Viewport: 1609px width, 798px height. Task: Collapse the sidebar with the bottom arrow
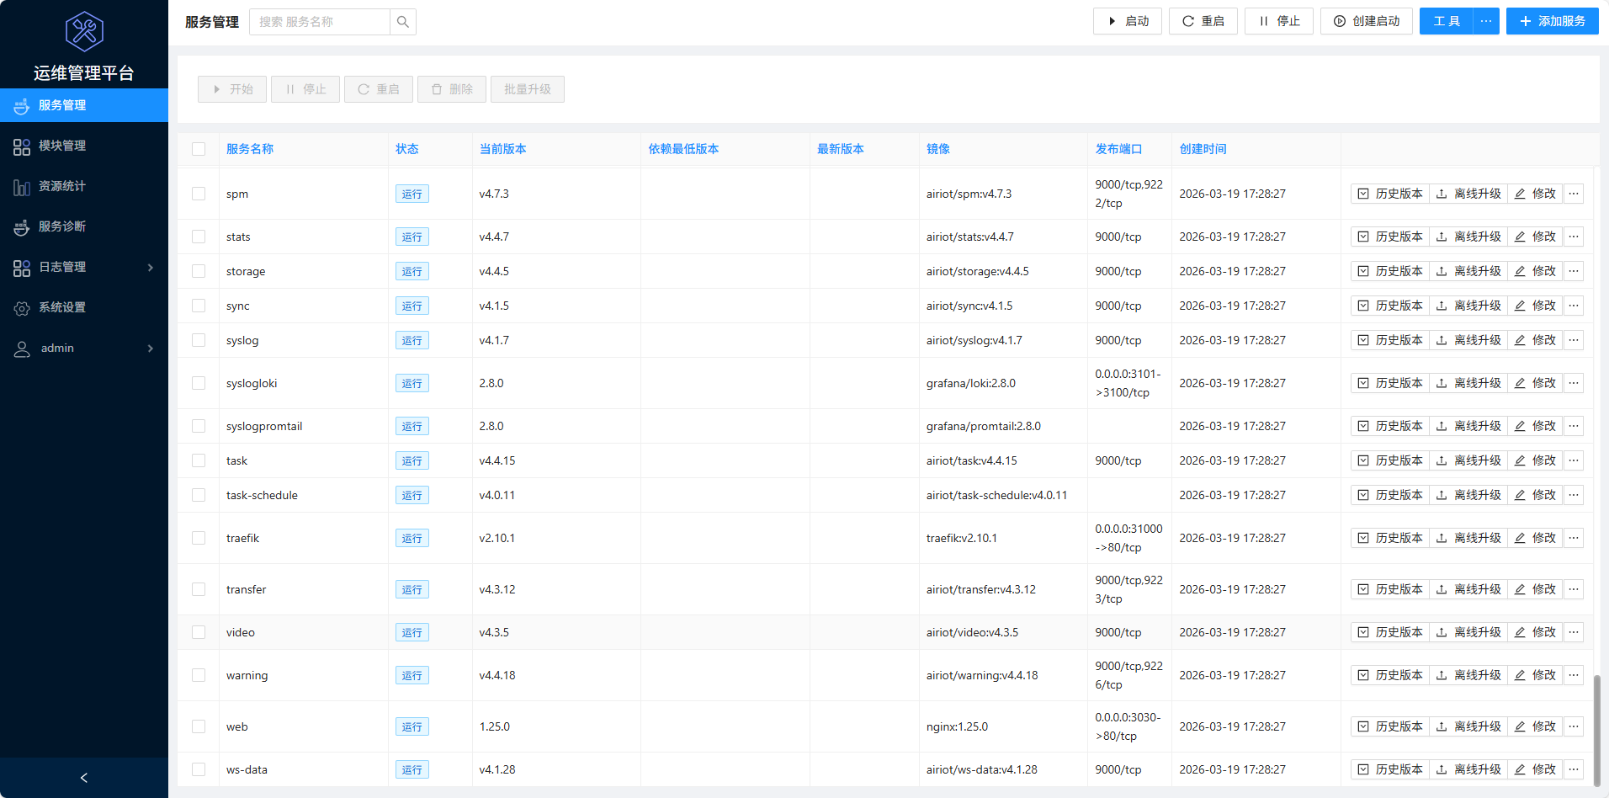coord(83,777)
